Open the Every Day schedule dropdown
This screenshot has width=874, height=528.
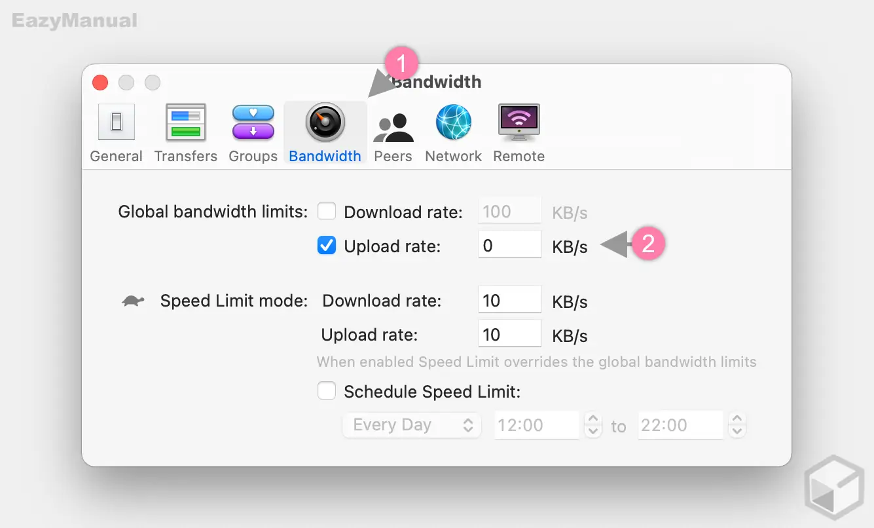412,425
